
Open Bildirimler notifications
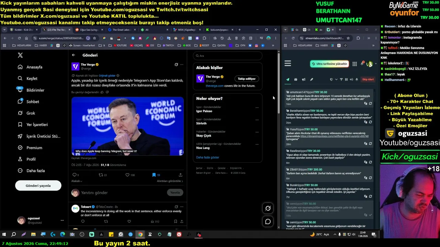(31, 90)
